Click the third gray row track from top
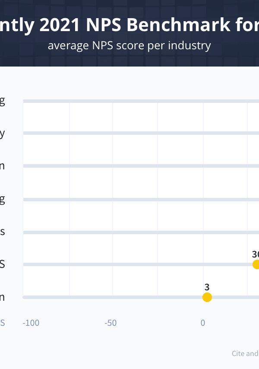 point(141,166)
